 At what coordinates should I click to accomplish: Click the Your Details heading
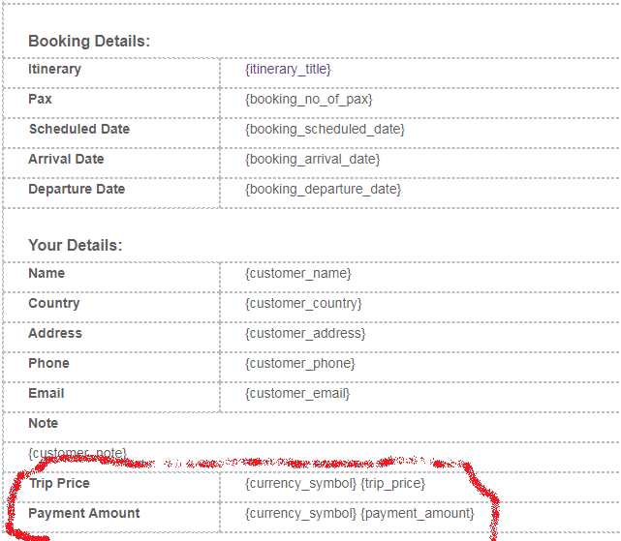pyautogui.click(x=76, y=246)
